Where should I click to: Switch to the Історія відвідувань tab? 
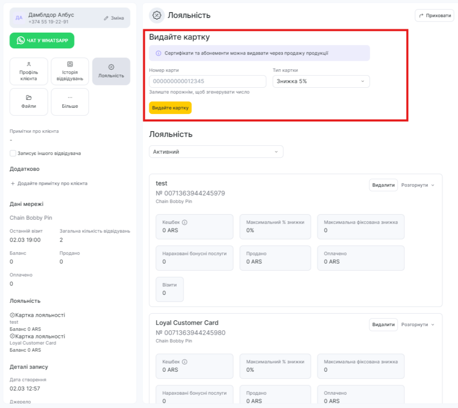click(x=70, y=72)
